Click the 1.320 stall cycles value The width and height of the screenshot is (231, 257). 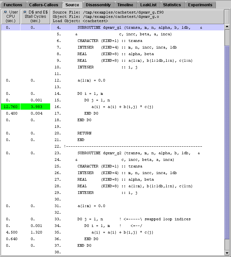[36, 232]
